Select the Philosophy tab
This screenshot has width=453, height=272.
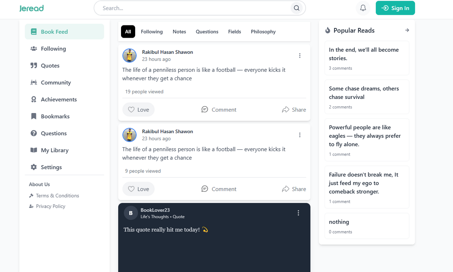pos(263,32)
